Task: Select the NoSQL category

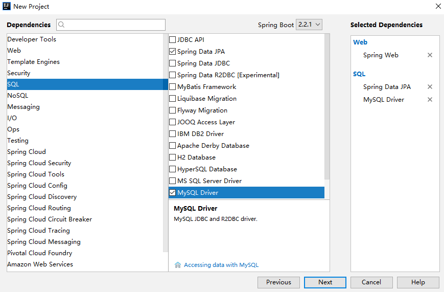Action: coord(18,96)
